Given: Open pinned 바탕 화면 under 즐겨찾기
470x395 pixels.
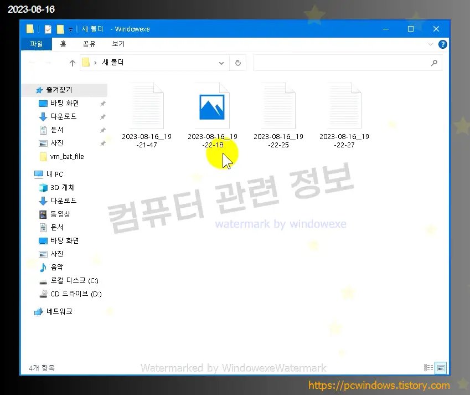Looking at the screenshot, I should click(x=64, y=103).
